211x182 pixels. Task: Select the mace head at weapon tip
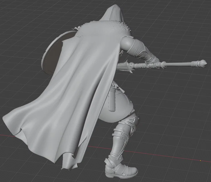(x=203, y=63)
